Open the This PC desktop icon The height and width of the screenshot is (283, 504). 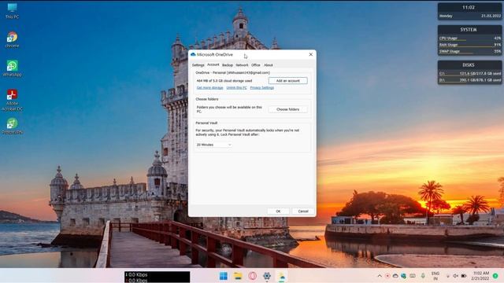[x=13, y=10]
